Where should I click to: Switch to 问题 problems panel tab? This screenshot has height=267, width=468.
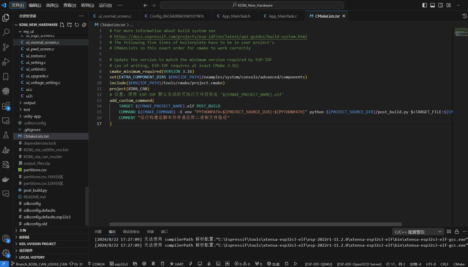[x=98, y=232]
